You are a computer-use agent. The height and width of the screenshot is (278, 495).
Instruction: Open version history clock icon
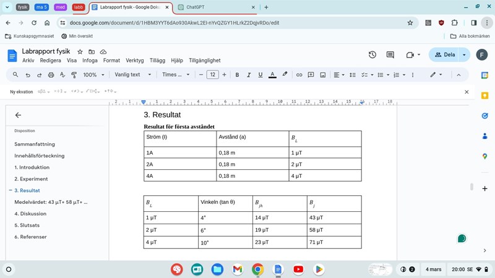[372, 55]
